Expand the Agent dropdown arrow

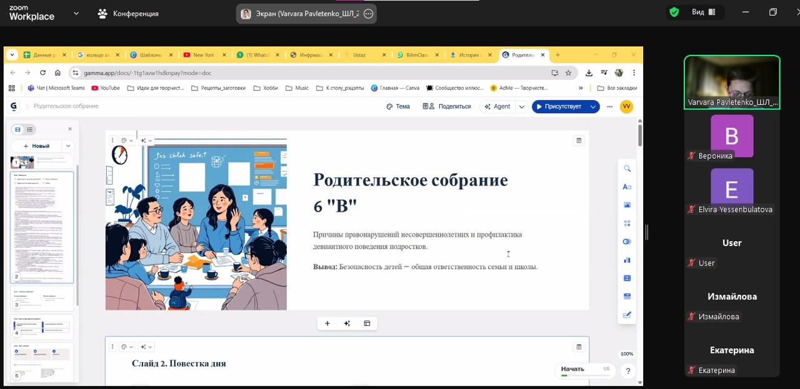click(x=521, y=107)
